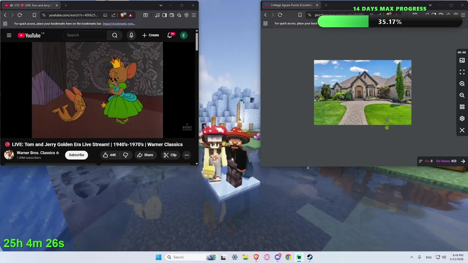The height and width of the screenshot is (263, 468).
Task: Bookmark the YouTube page
Action: (x=34, y=15)
